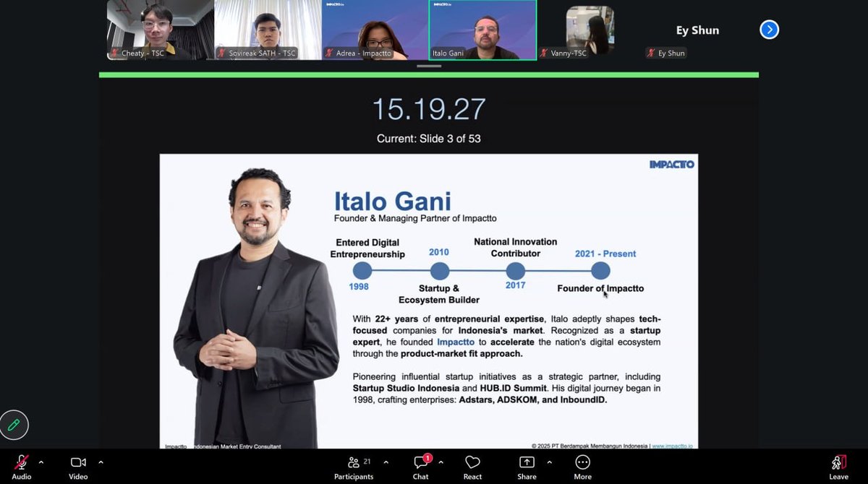Screen dimensions: 868x484
Task: Expand chat options arrow beside Chat
Action: pyautogui.click(x=441, y=462)
